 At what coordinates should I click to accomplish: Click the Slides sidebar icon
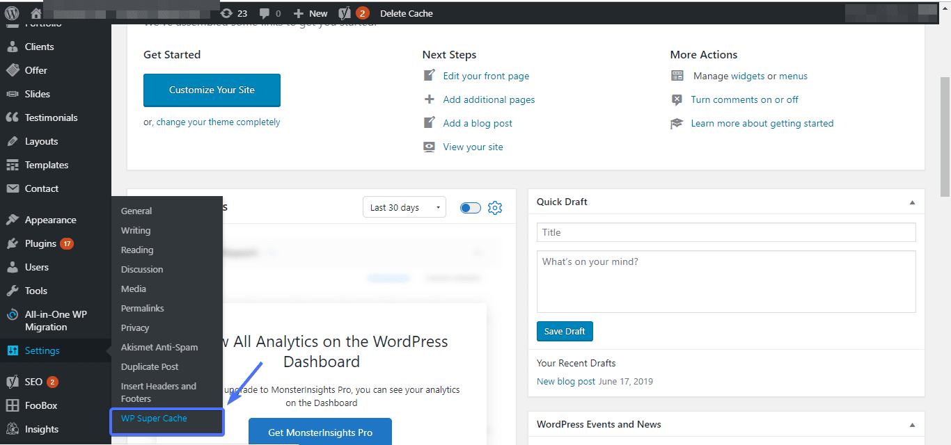point(13,94)
